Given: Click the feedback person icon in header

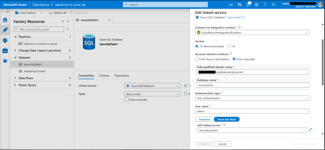Looking at the screenshot, I should point(274,4).
